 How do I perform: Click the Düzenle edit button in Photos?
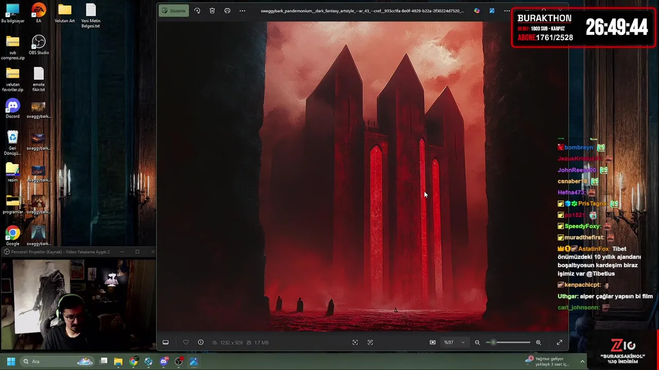tap(174, 11)
